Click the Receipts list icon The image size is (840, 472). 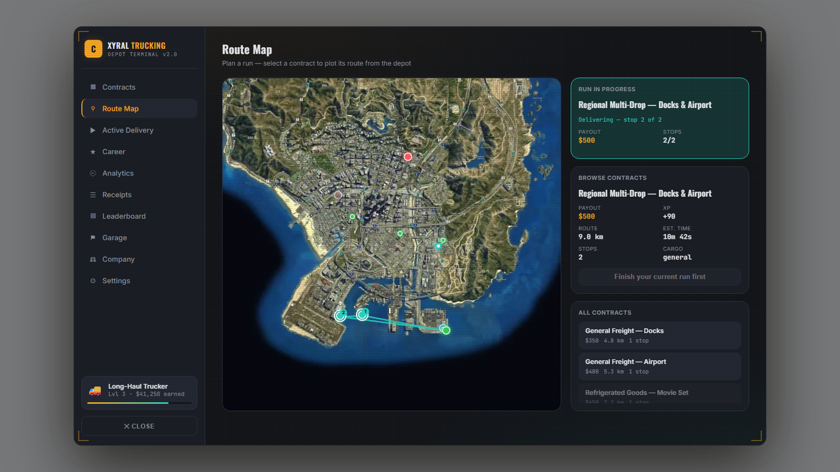pos(93,195)
